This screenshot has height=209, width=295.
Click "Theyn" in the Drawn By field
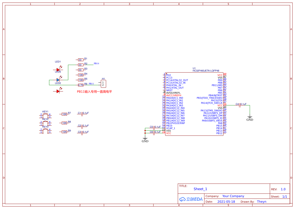(262, 202)
